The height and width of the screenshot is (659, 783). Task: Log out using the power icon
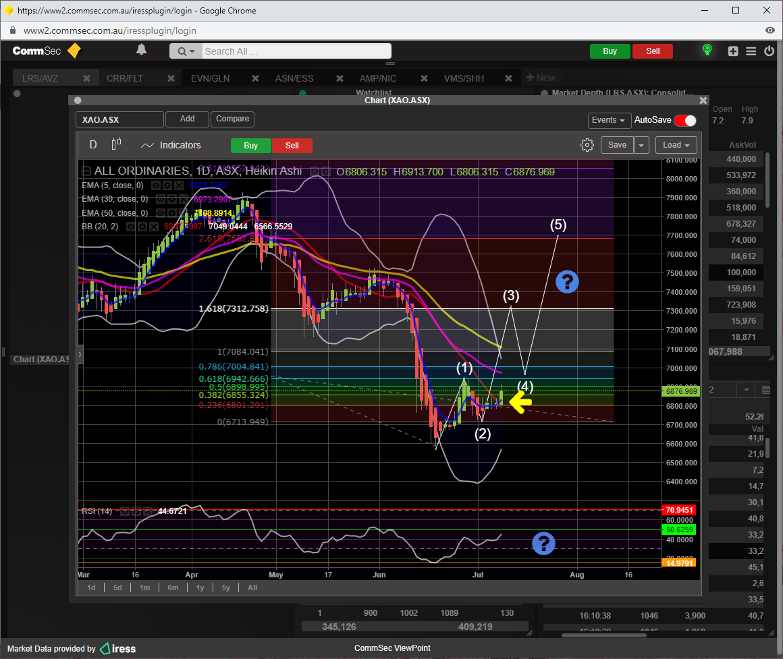(769, 51)
